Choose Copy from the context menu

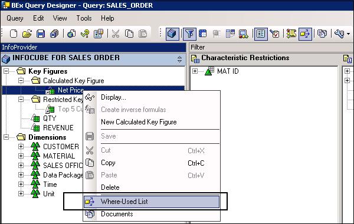pyautogui.click(x=152, y=163)
